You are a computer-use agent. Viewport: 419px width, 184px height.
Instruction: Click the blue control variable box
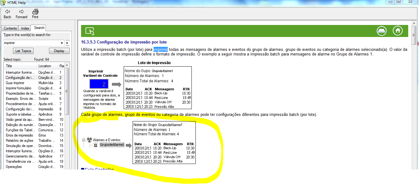click(99, 84)
